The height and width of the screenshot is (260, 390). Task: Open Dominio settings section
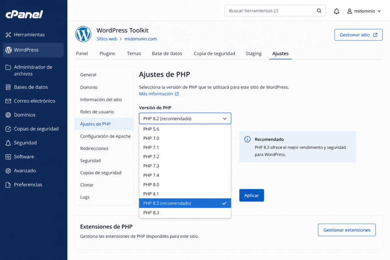(x=104, y=87)
